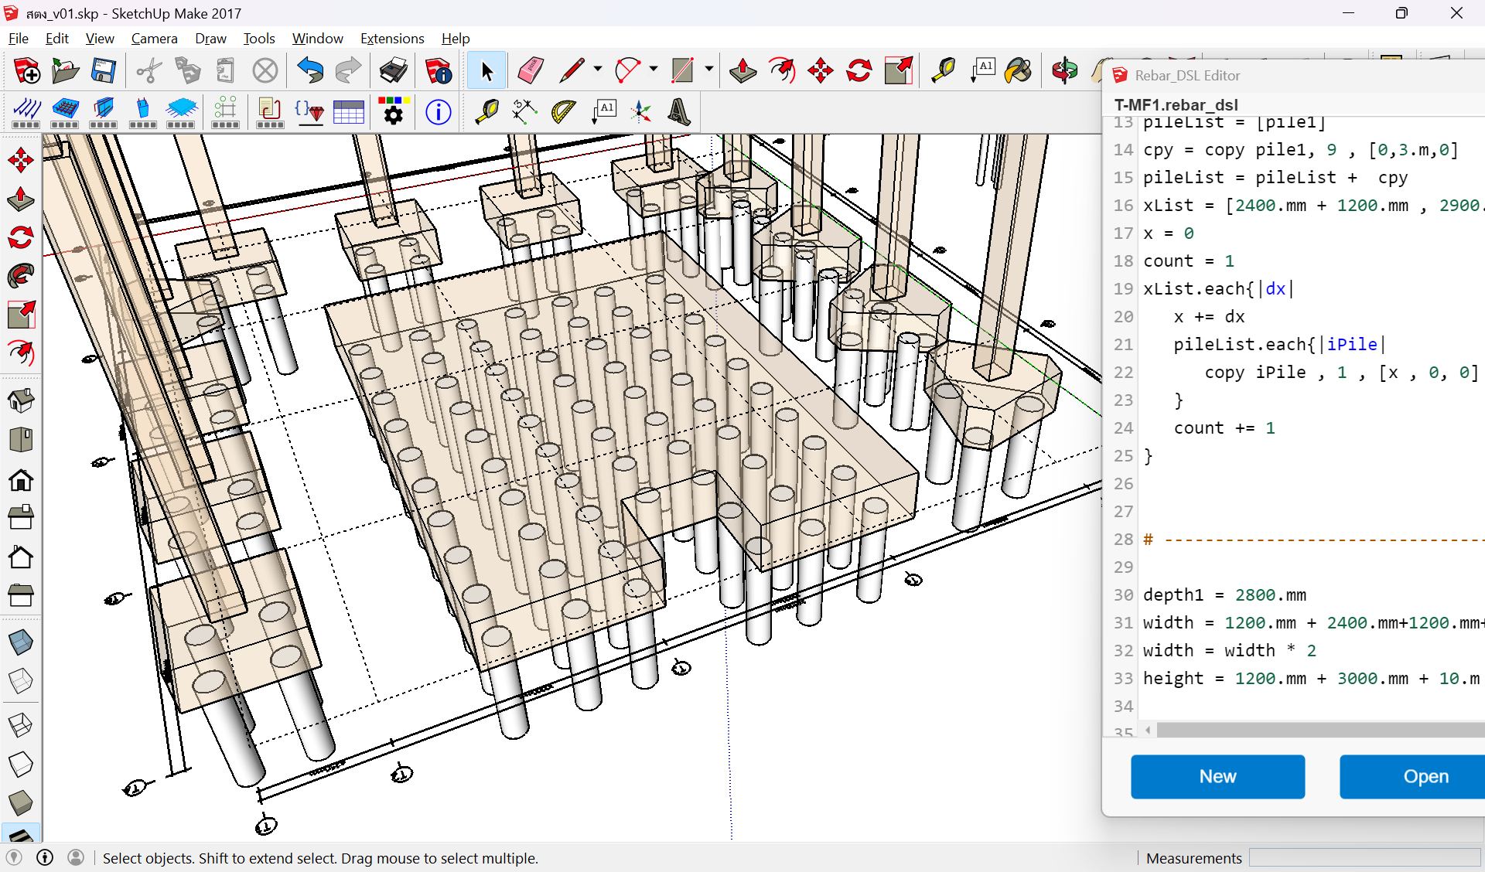The image size is (1485, 872).
Task: Open the Camera menu
Action: 154,39
